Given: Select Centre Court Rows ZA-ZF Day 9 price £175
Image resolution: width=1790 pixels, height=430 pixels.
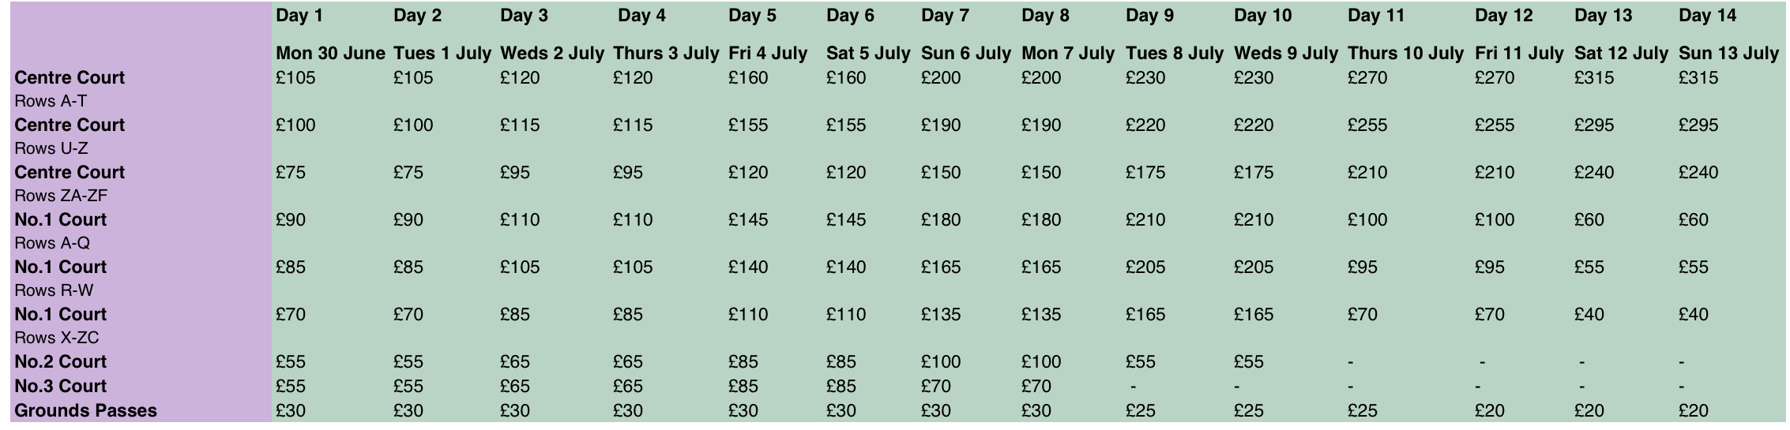Looking at the screenshot, I should tap(1145, 173).
